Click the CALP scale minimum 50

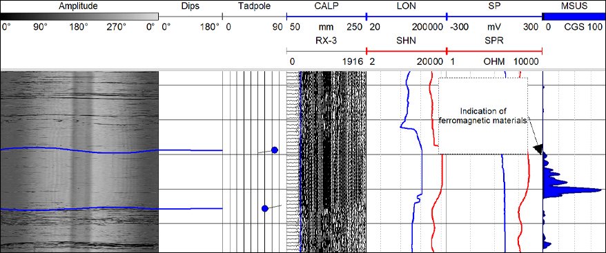(295, 28)
